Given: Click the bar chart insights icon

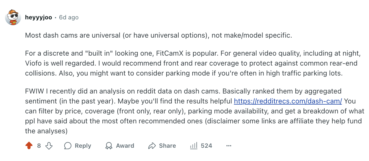Looking at the screenshot, I should click(193, 146).
